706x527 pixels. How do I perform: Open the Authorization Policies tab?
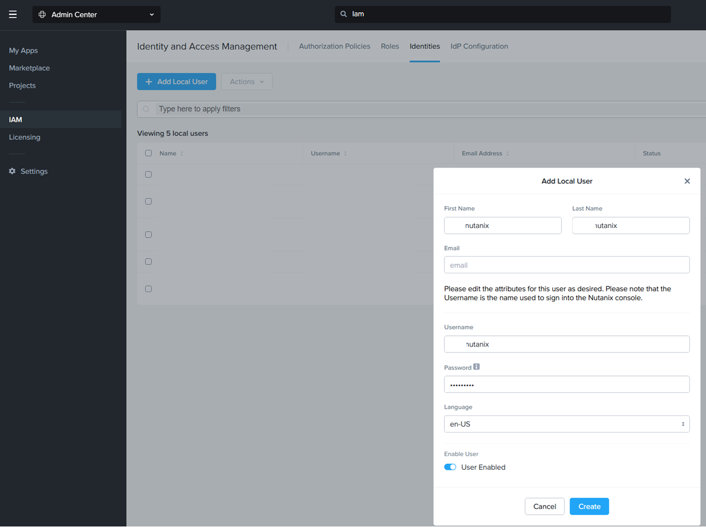[x=334, y=46]
